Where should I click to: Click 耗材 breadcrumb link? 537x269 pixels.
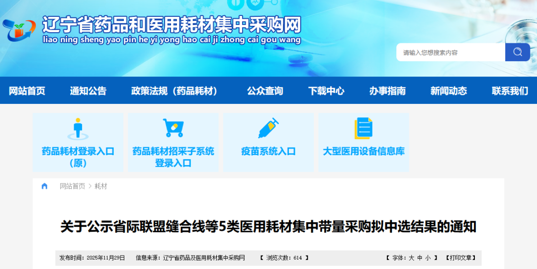tap(100, 186)
